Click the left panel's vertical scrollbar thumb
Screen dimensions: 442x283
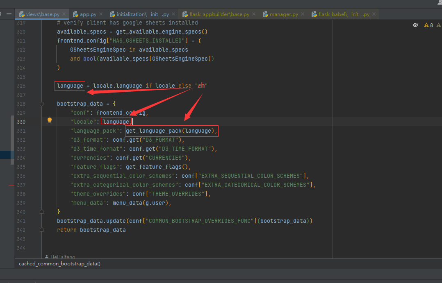point(12,140)
